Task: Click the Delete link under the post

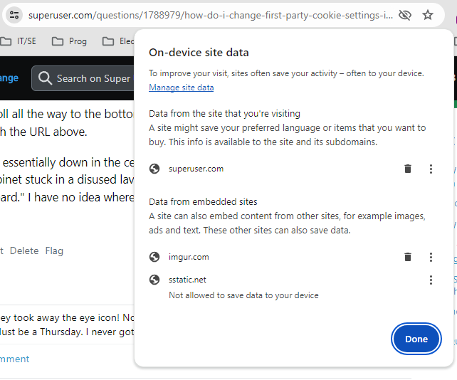Action: [24, 250]
